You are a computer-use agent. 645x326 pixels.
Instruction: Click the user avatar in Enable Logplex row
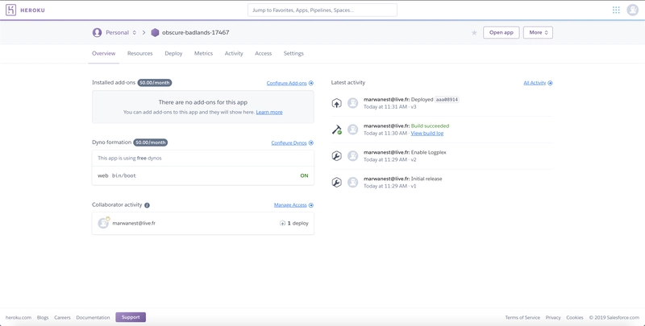tap(352, 156)
